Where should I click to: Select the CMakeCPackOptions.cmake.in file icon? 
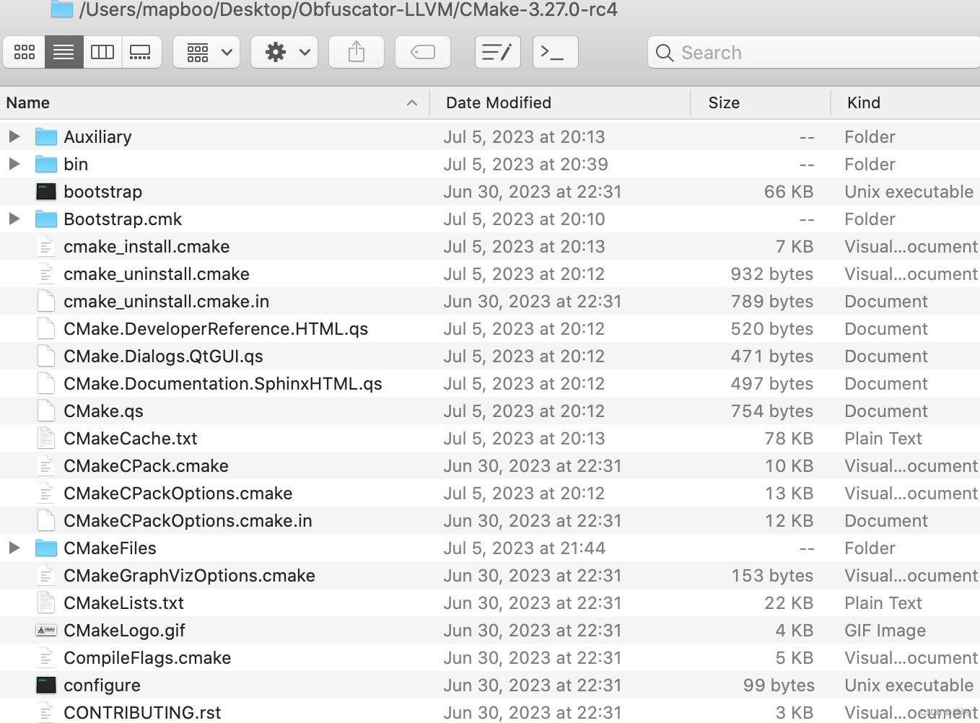[x=46, y=520]
